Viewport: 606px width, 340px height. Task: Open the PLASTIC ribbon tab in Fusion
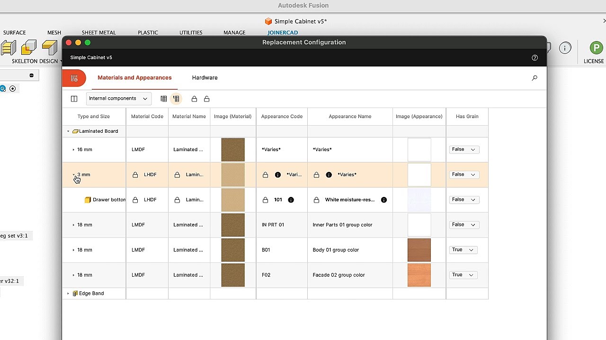[x=148, y=33]
